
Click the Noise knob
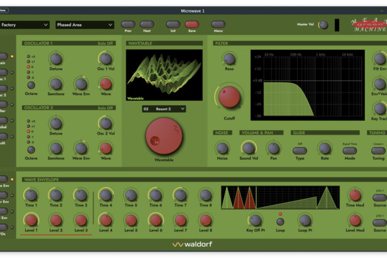[222, 149]
